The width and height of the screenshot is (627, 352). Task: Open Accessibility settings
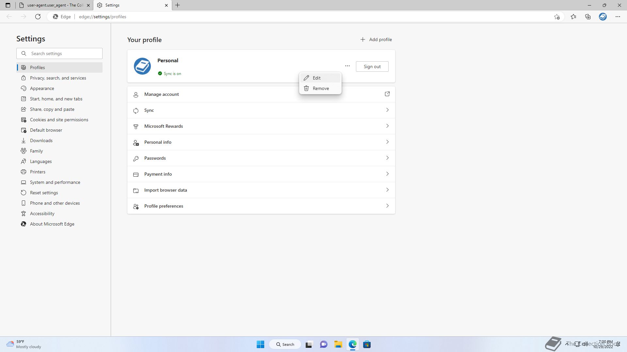(x=59, y=213)
